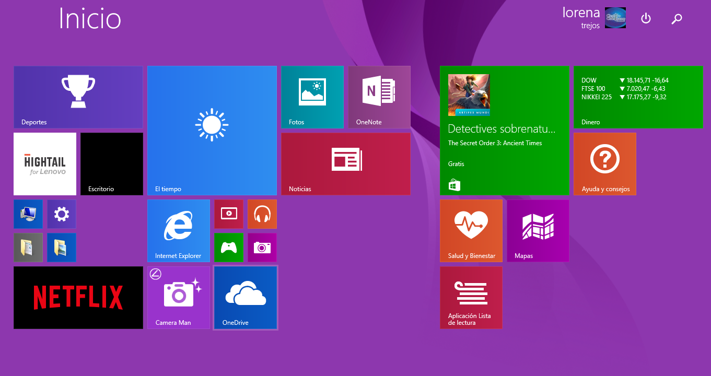Open the Deportes trophy tile
This screenshot has height=376, width=711.
coord(78,97)
